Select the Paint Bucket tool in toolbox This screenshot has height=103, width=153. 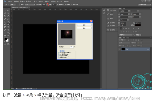[8, 24]
